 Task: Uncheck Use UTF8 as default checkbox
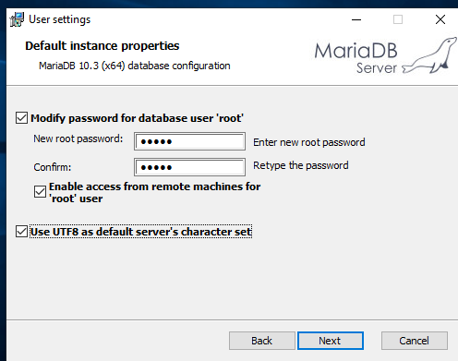point(21,232)
